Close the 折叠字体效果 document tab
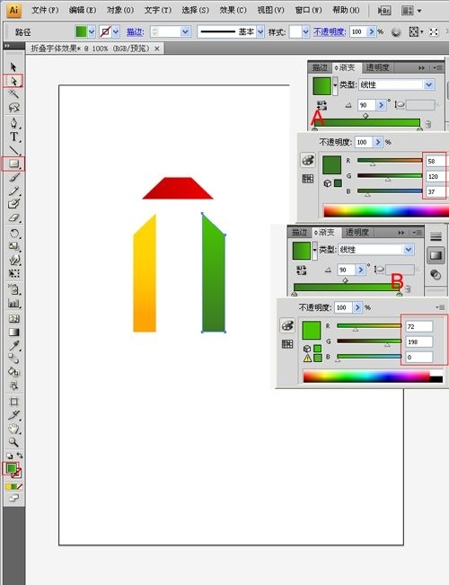This screenshot has height=585, width=449. pyautogui.click(x=157, y=49)
